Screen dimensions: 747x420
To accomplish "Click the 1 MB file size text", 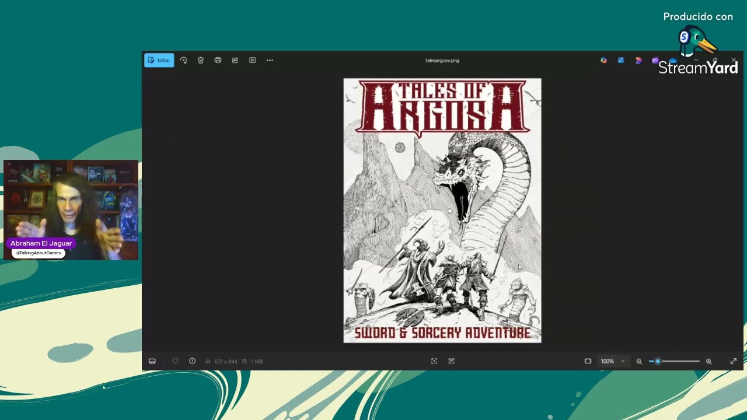I will [257, 362].
